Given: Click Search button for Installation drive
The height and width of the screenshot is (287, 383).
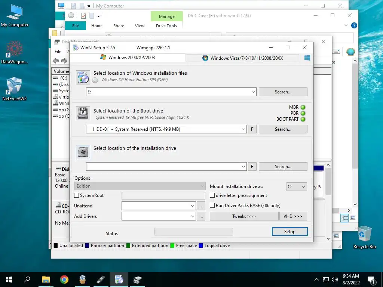Looking at the screenshot, I should click(283, 166).
